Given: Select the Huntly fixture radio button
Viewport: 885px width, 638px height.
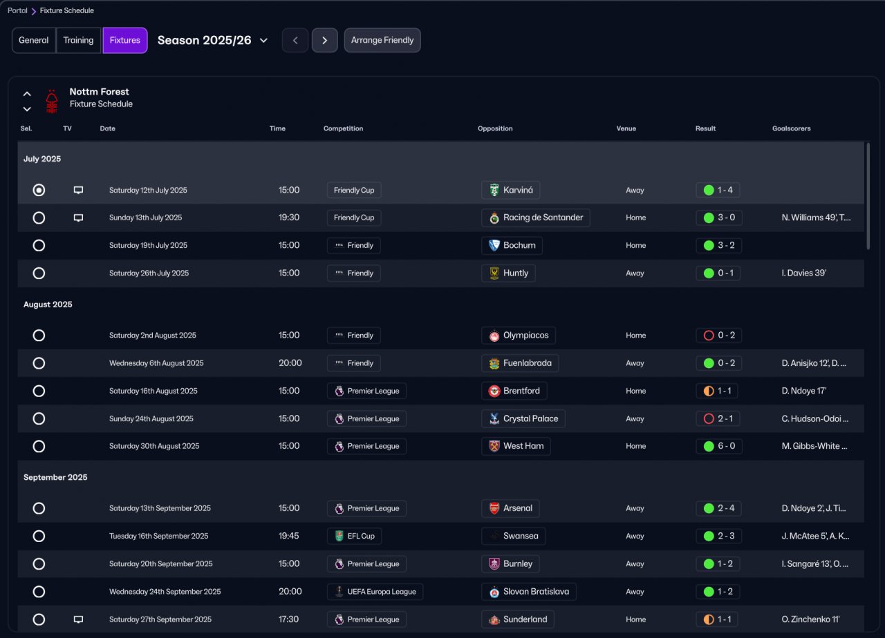Looking at the screenshot, I should point(39,273).
